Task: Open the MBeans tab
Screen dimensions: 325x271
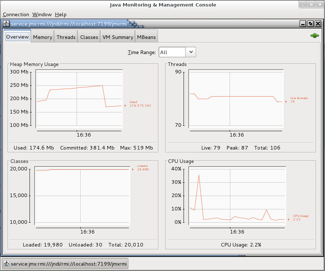Action: tap(146, 36)
